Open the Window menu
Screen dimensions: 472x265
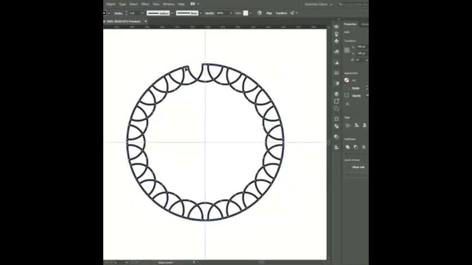click(x=169, y=4)
